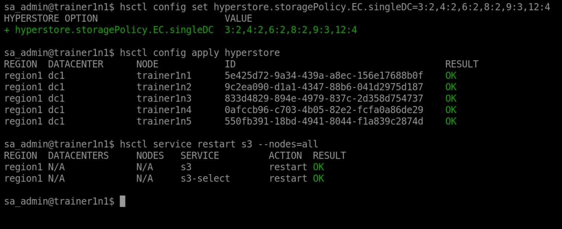Click the 550fb391 ID for trainer1n5
Screen dimensions: 562x229
click(x=324, y=121)
